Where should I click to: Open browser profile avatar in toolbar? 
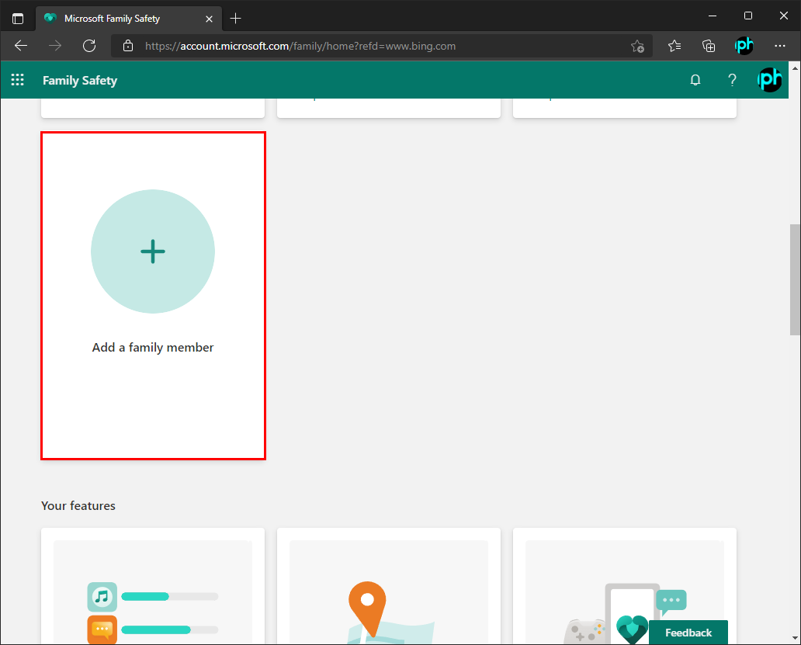[744, 46]
